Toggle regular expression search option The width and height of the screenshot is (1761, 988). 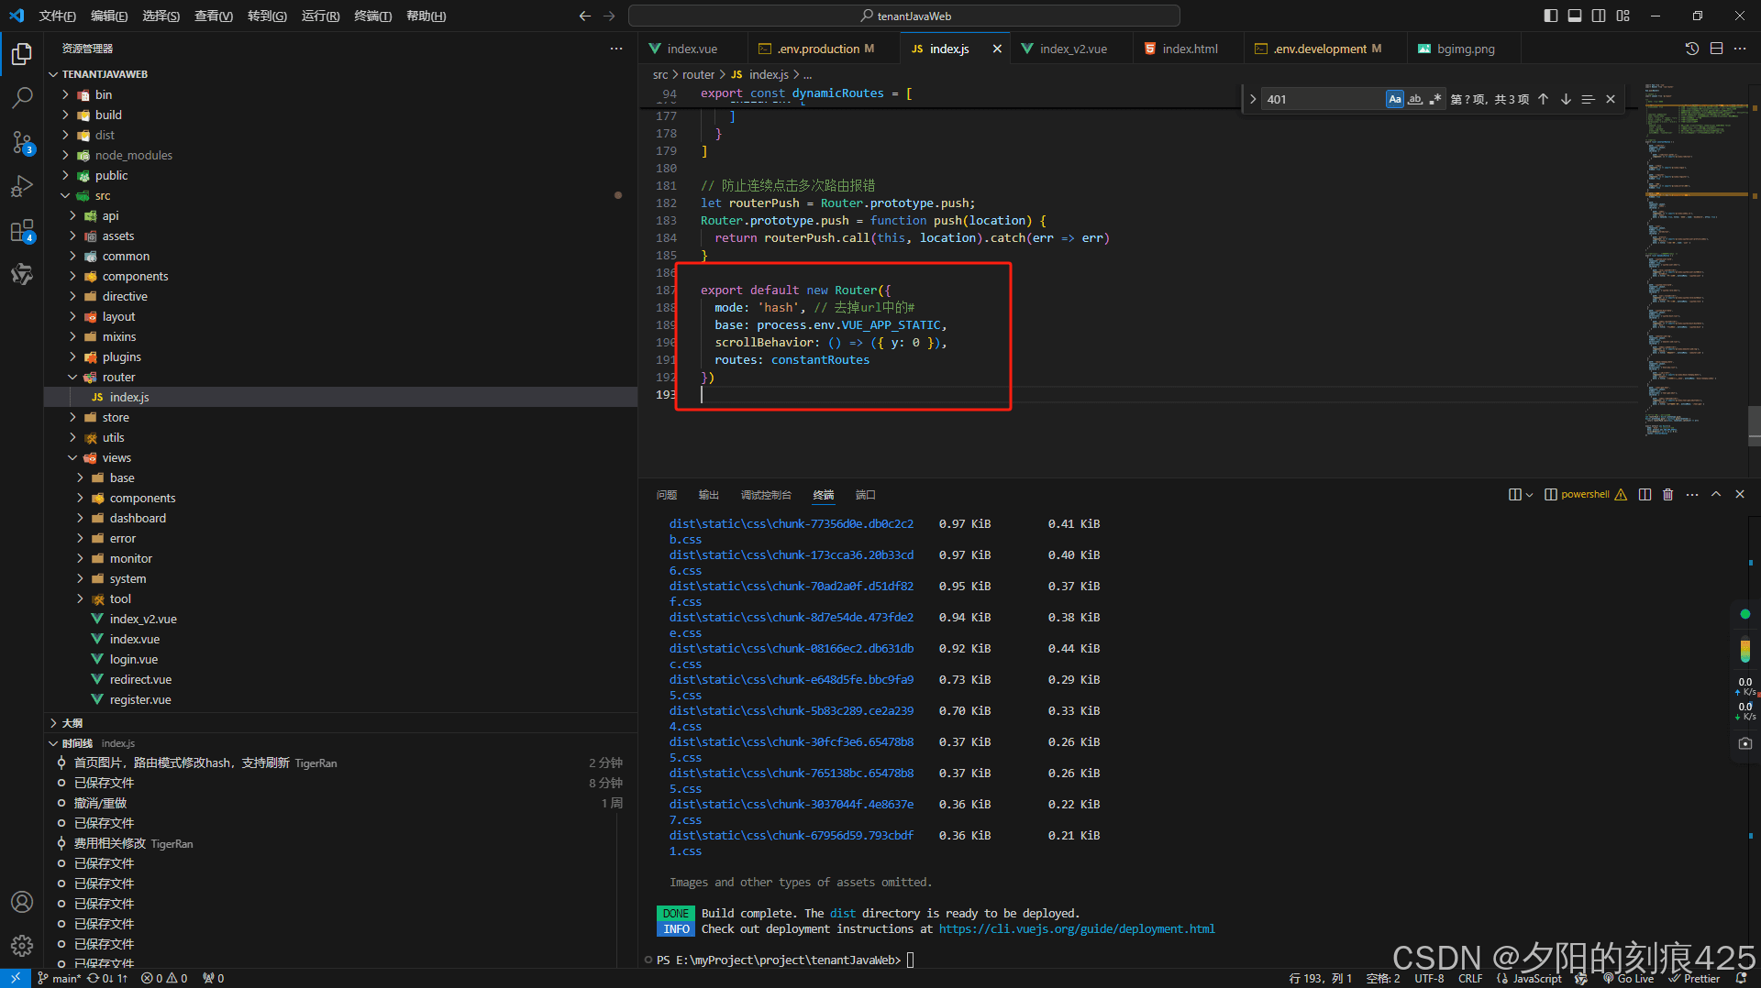(1435, 99)
